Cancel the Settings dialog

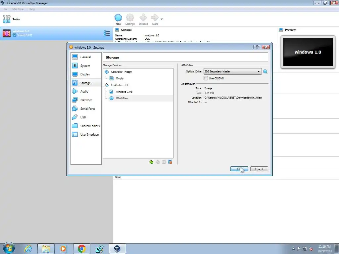coord(259,169)
